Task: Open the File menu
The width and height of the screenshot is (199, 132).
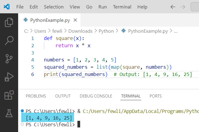Action: coord(20,7)
